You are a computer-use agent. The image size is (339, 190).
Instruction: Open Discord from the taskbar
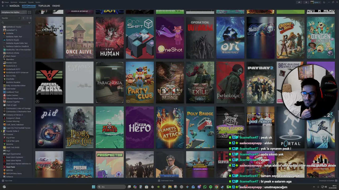(199, 187)
